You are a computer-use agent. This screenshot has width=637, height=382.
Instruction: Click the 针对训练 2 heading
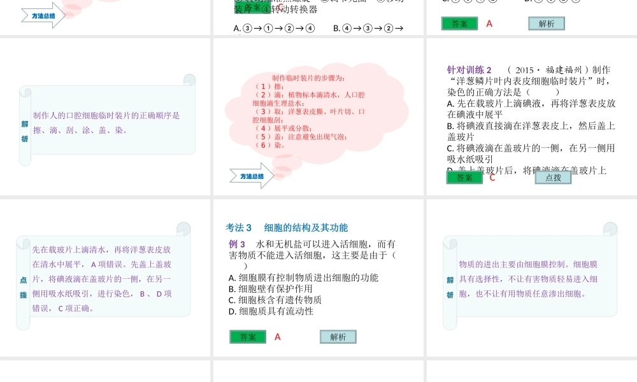click(x=469, y=70)
